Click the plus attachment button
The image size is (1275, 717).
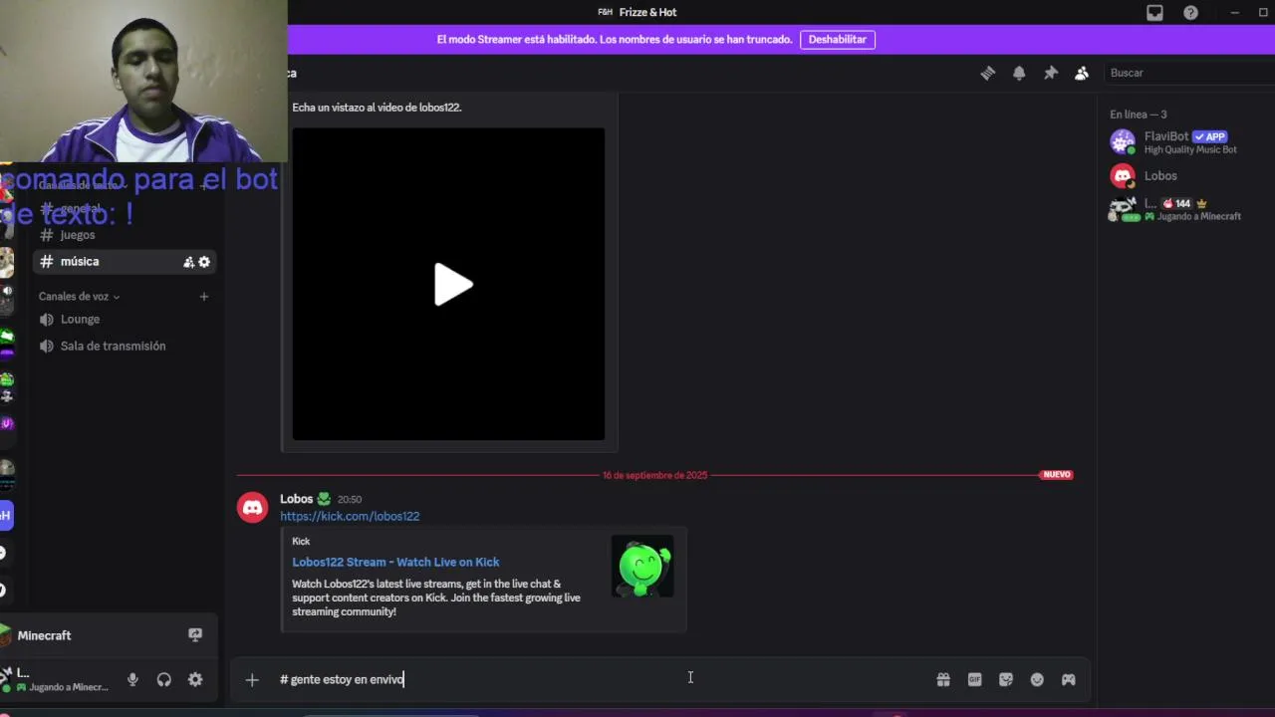(x=252, y=679)
